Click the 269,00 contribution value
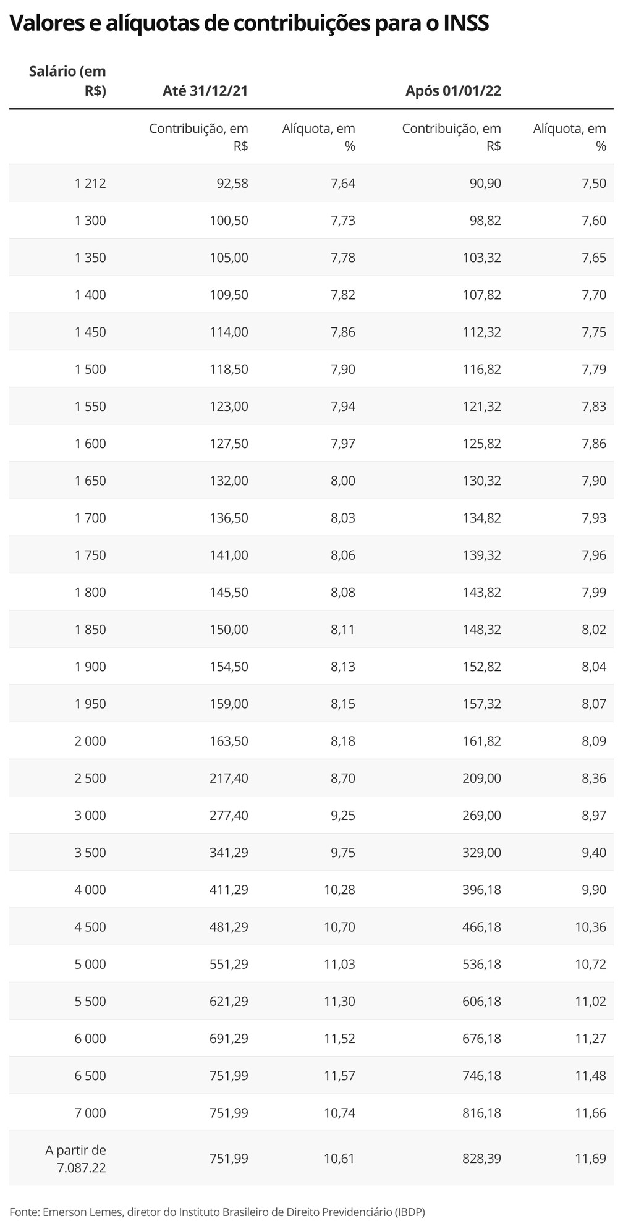 point(481,815)
